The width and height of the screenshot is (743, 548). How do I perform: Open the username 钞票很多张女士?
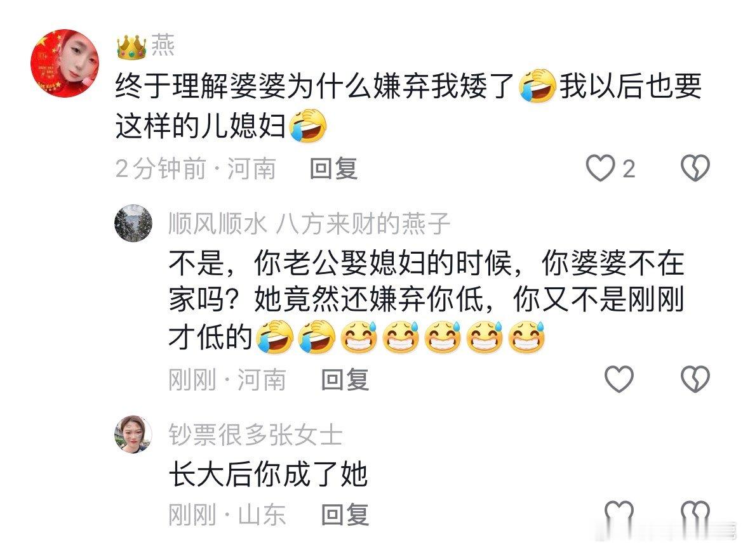click(255, 434)
